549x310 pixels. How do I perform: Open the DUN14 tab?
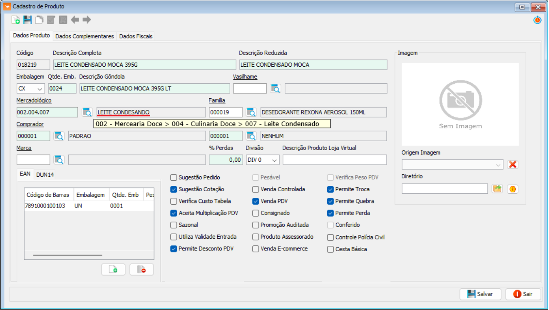pos(45,175)
